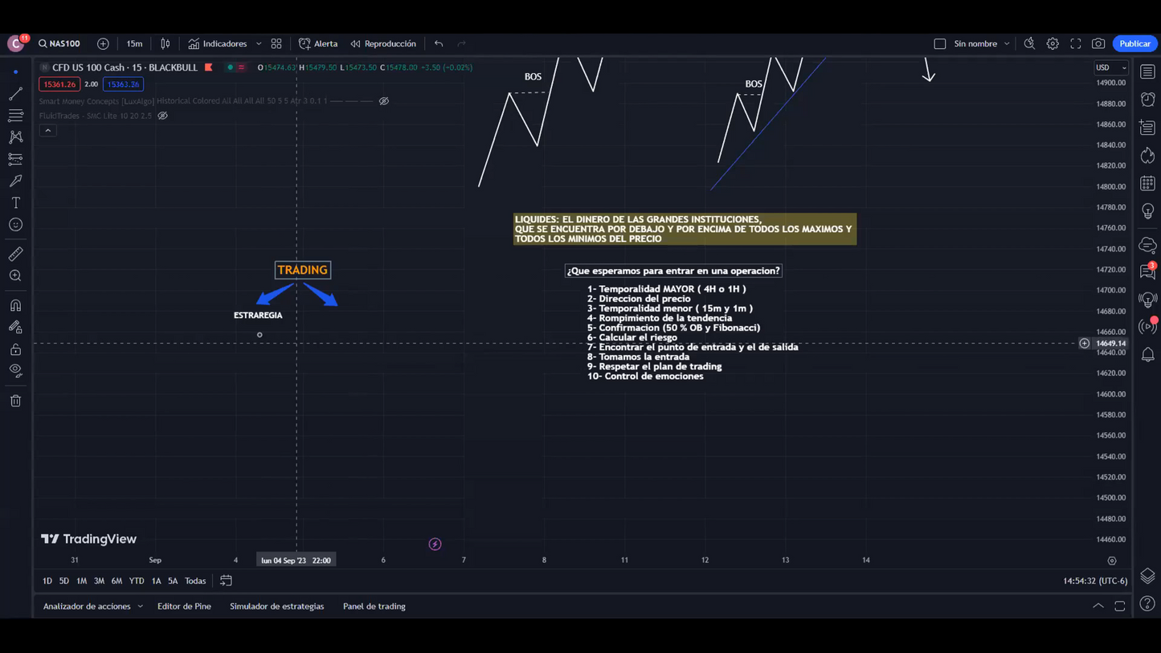This screenshot has width=1161, height=653.
Task: Collapse the indicator legend chevron
Action: pyautogui.click(x=48, y=130)
